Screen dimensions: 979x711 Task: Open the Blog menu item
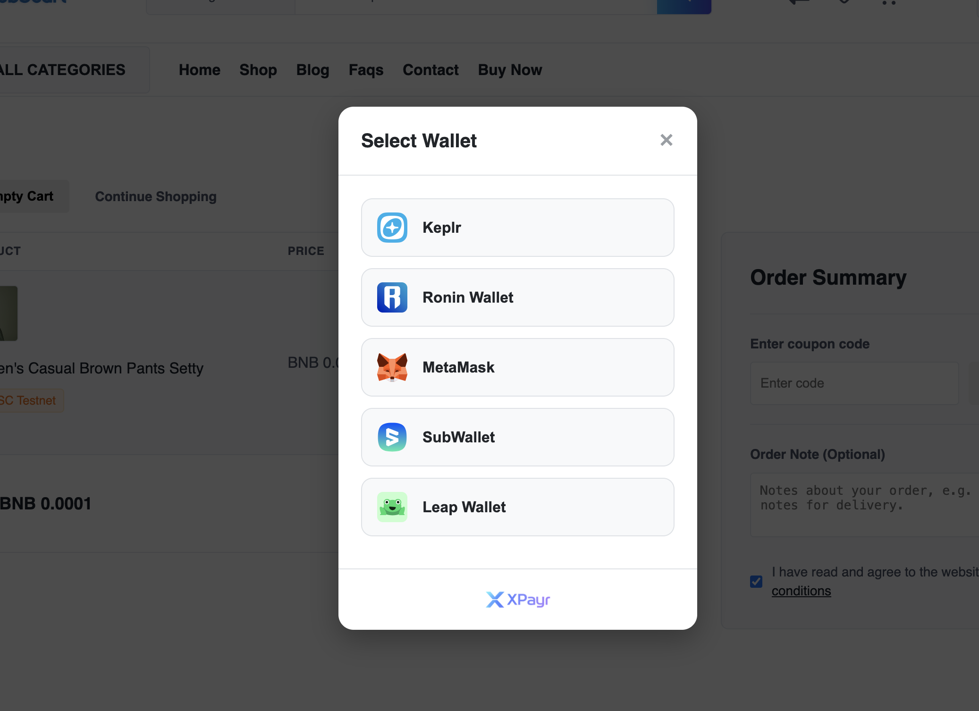pos(312,70)
